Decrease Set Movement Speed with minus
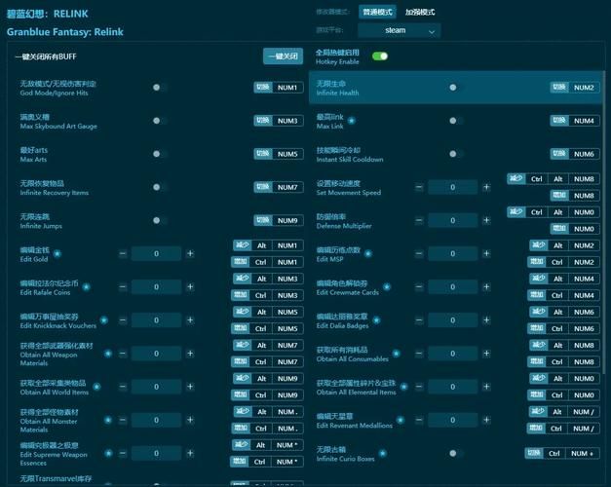This screenshot has height=487, width=611. [x=419, y=187]
